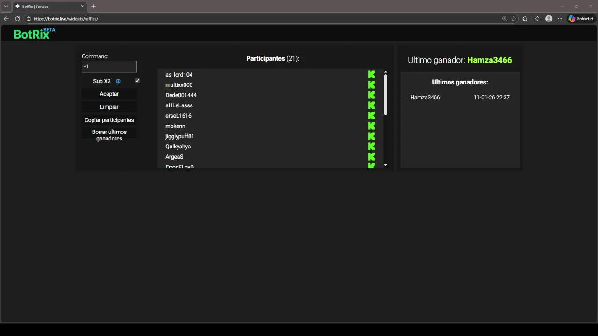This screenshot has width=598, height=336.
Task: Click the Ultimos ganadores heading
Action: coord(460,82)
